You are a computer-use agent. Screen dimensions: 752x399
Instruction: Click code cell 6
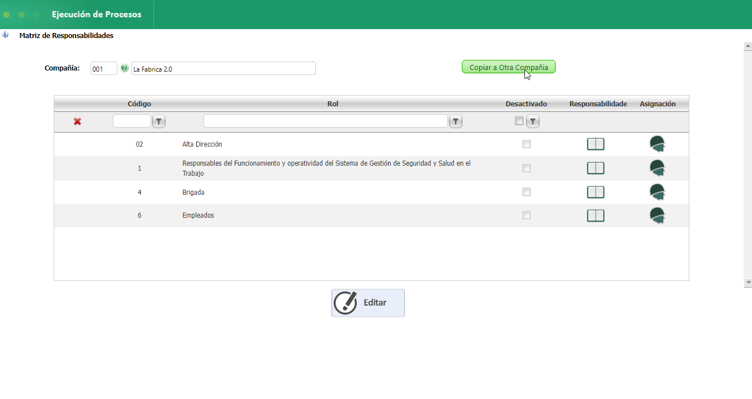(139, 215)
